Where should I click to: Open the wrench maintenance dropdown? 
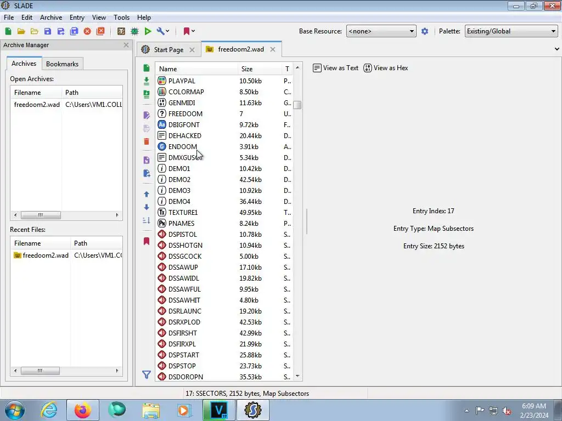tap(163, 31)
